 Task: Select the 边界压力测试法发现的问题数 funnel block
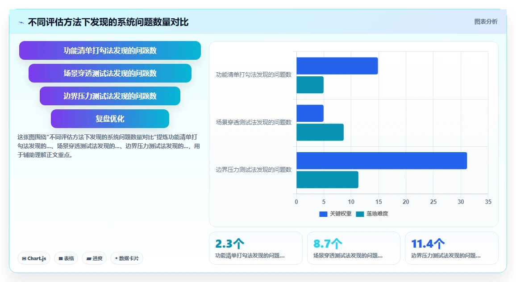[110, 96]
